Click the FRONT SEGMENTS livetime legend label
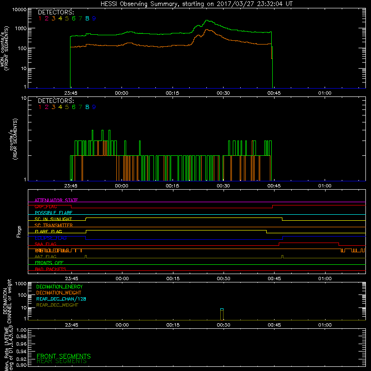Screen dimensions: 371x371 click(64, 356)
